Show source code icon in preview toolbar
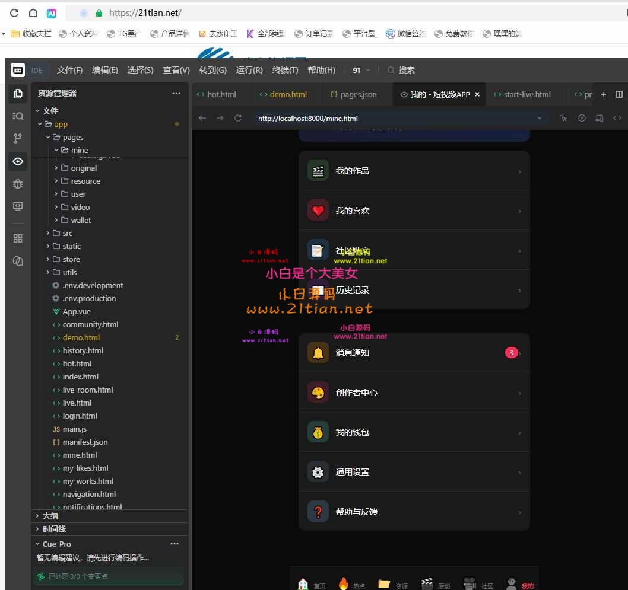 [617, 118]
